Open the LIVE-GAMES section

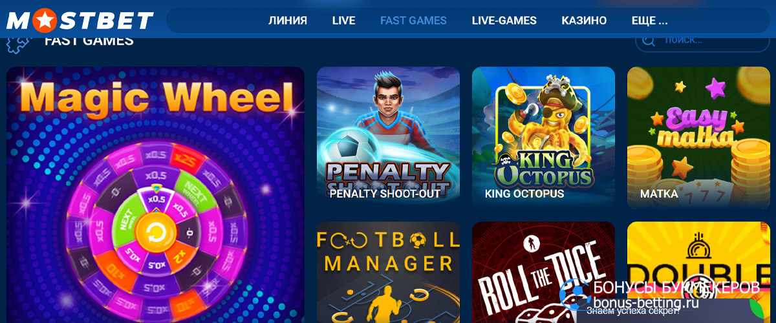504,20
